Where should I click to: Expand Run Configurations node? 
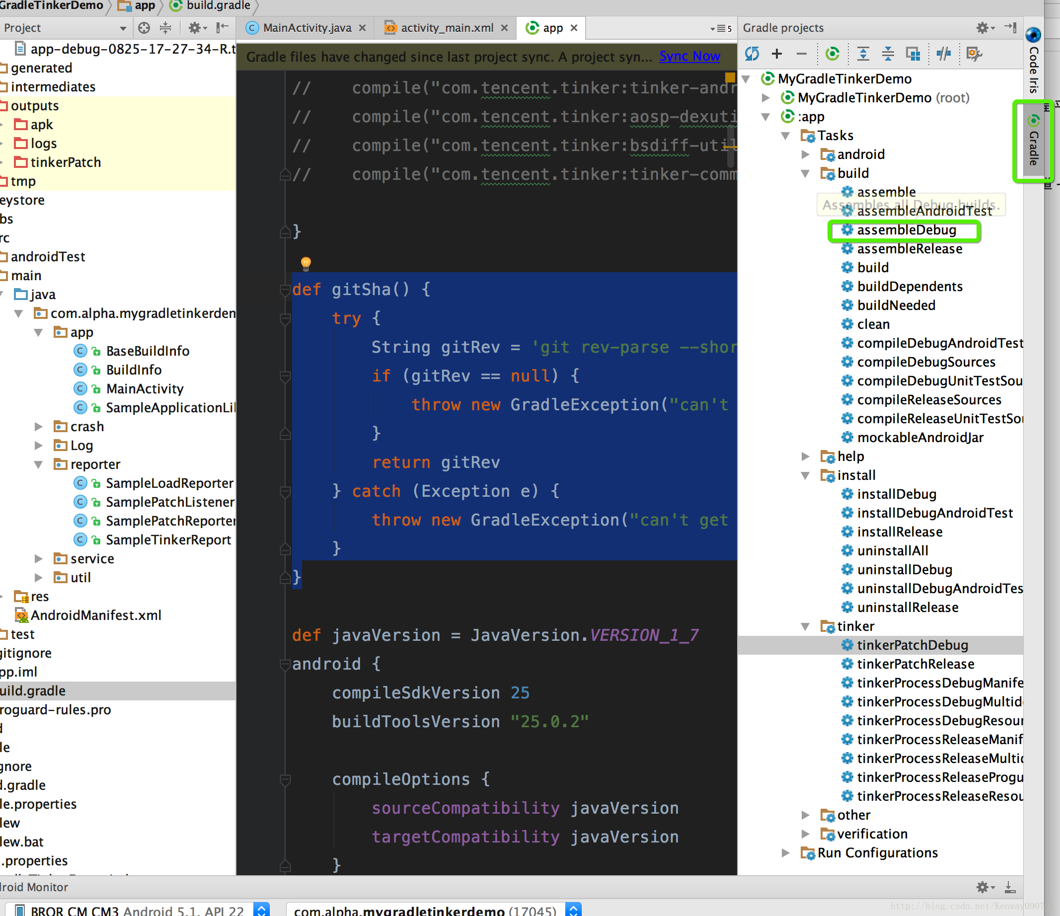[786, 853]
